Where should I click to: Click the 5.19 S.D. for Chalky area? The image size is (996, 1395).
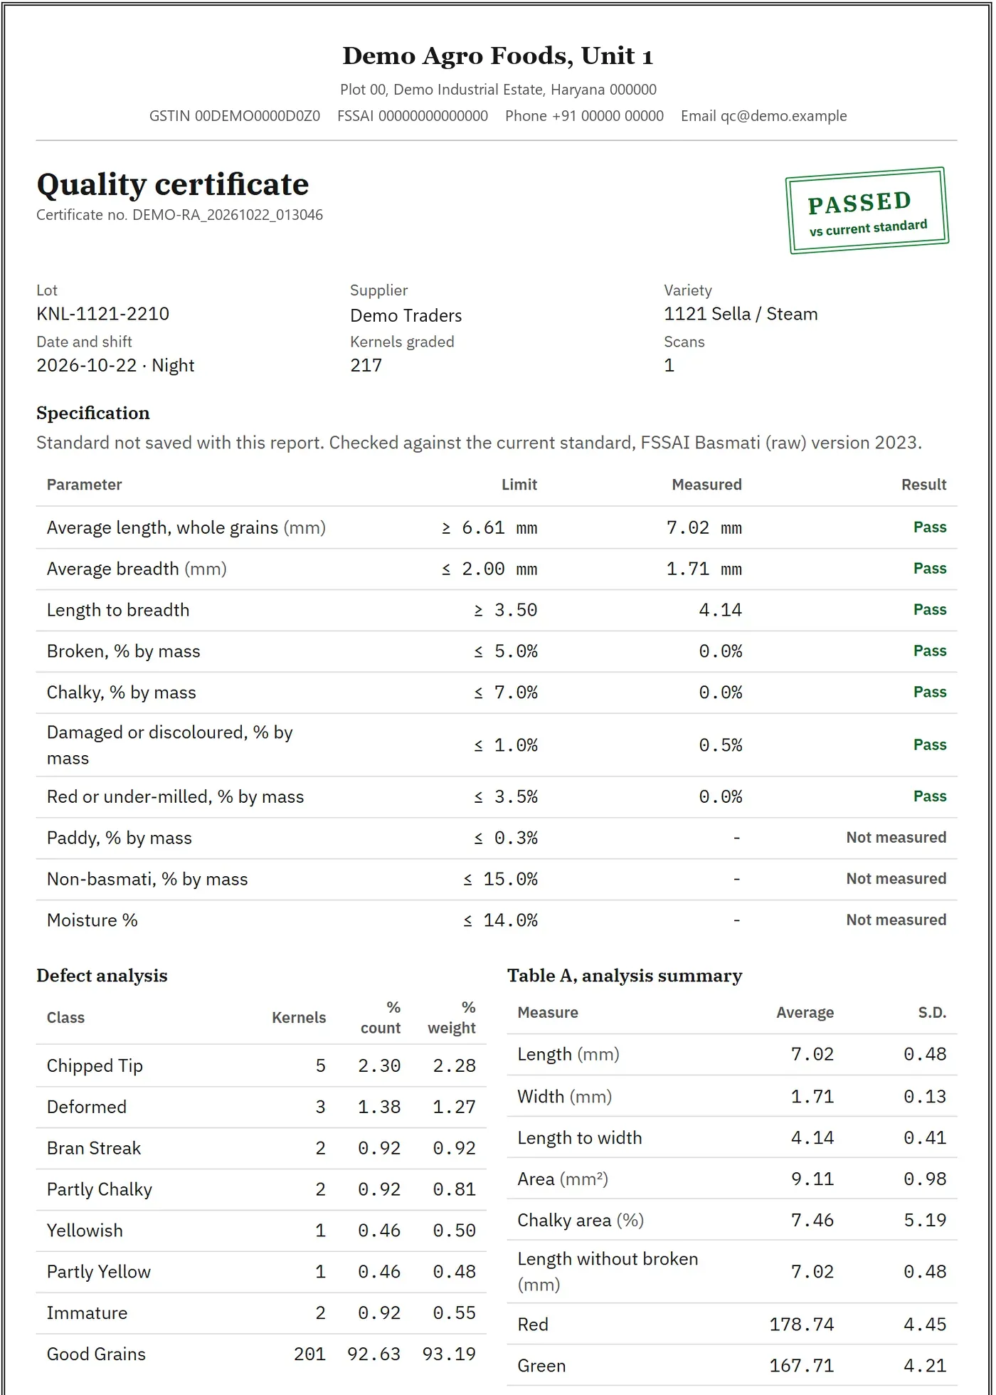coord(925,1221)
